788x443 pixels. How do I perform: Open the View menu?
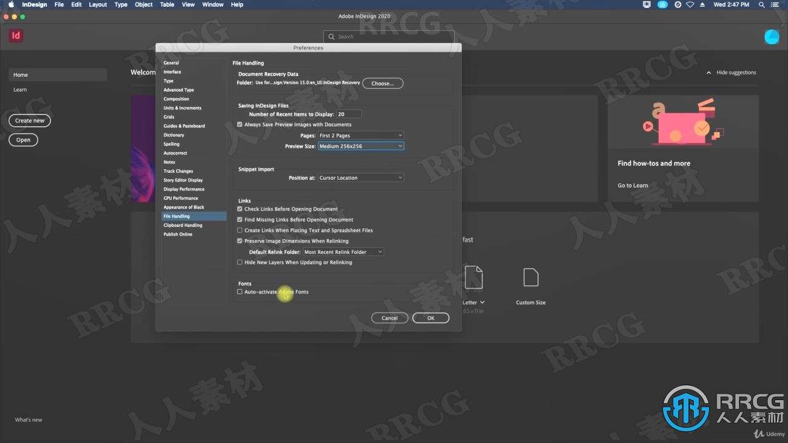coord(188,4)
